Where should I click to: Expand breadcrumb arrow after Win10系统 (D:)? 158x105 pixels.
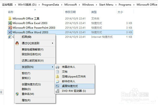(x=39, y=5)
